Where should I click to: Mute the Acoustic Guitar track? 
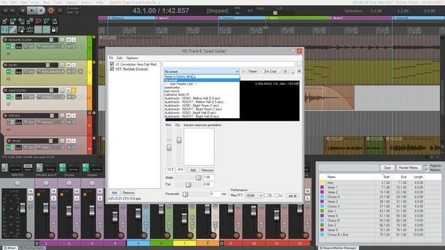coord(68,40)
